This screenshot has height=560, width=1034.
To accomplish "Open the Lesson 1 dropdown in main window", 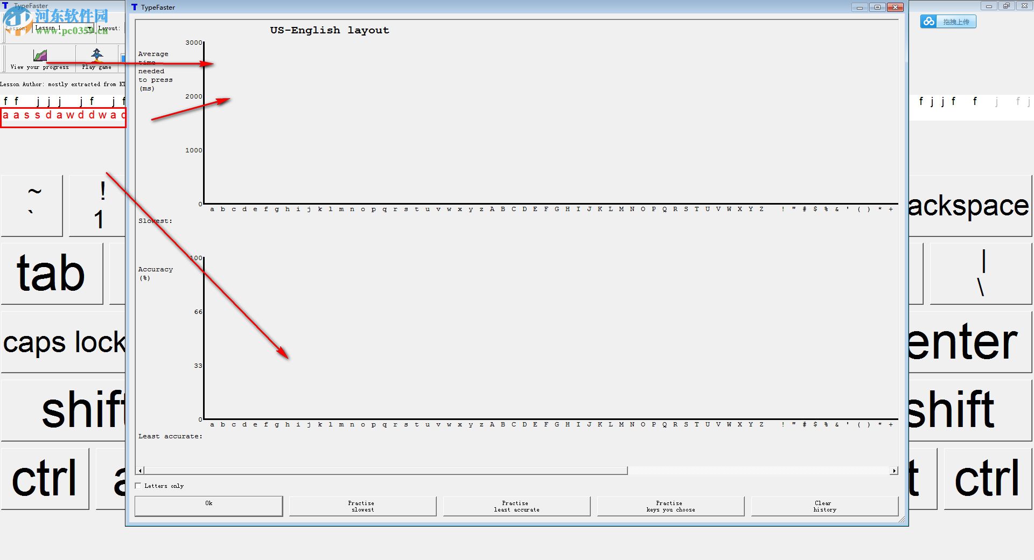I will click(x=64, y=28).
